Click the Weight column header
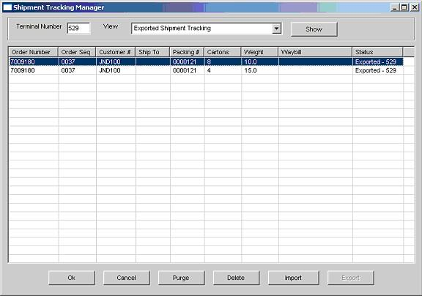422x296 pixels. pos(259,52)
